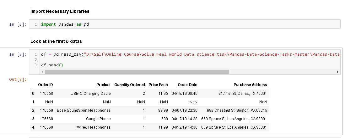The height and width of the screenshot is (138, 345).
Task: Click price 99.99 cell
Action: pos(163,110)
